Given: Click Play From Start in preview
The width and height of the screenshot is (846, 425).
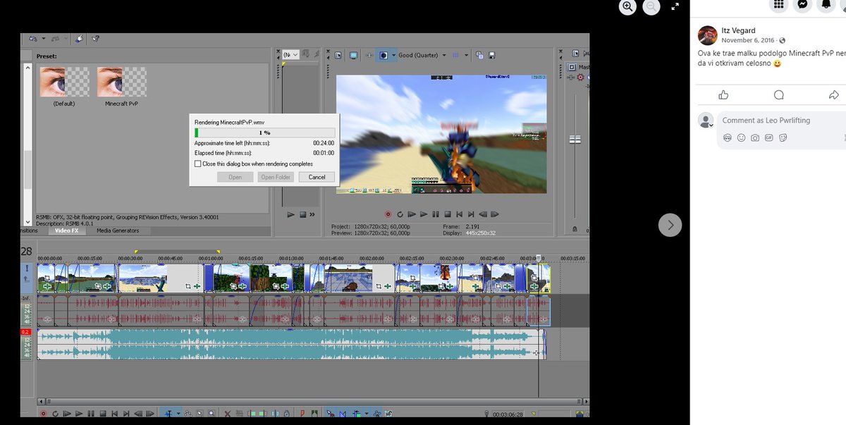Looking at the screenshot, I should pyautogui.click(x=412, y=214).
